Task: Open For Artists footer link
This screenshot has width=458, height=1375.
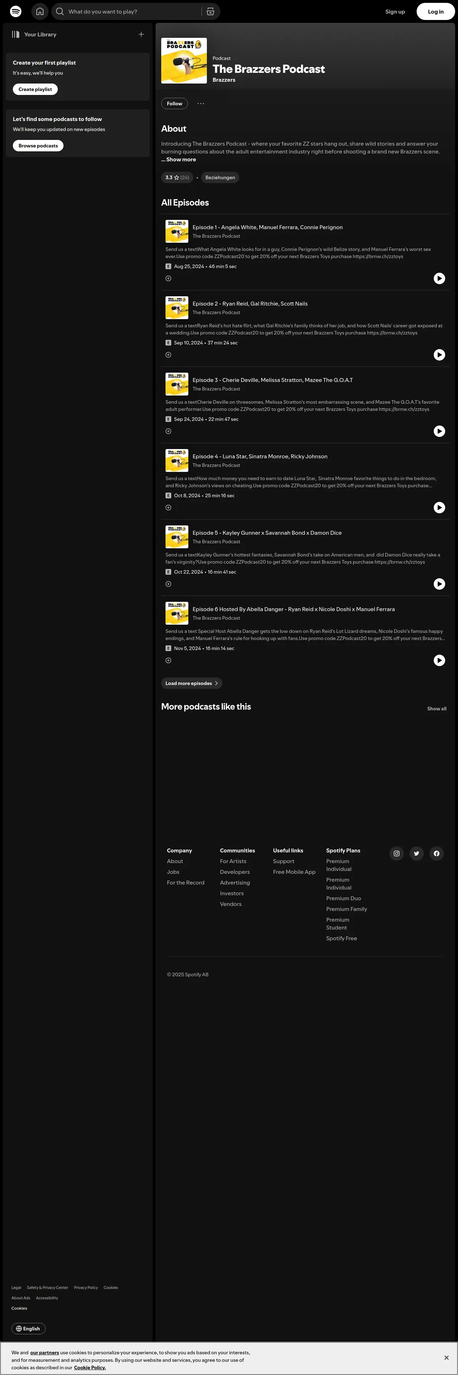Action: (x=233, y=861)
